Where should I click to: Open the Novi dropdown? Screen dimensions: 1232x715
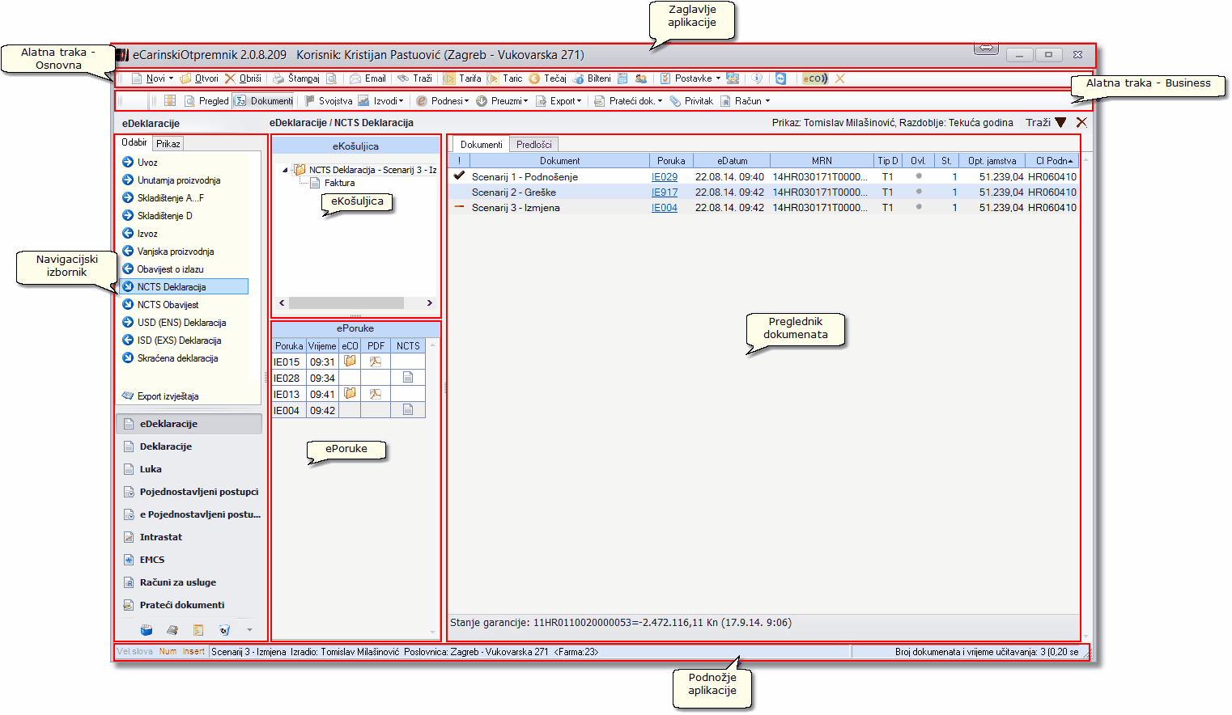[x=153, y=78]
